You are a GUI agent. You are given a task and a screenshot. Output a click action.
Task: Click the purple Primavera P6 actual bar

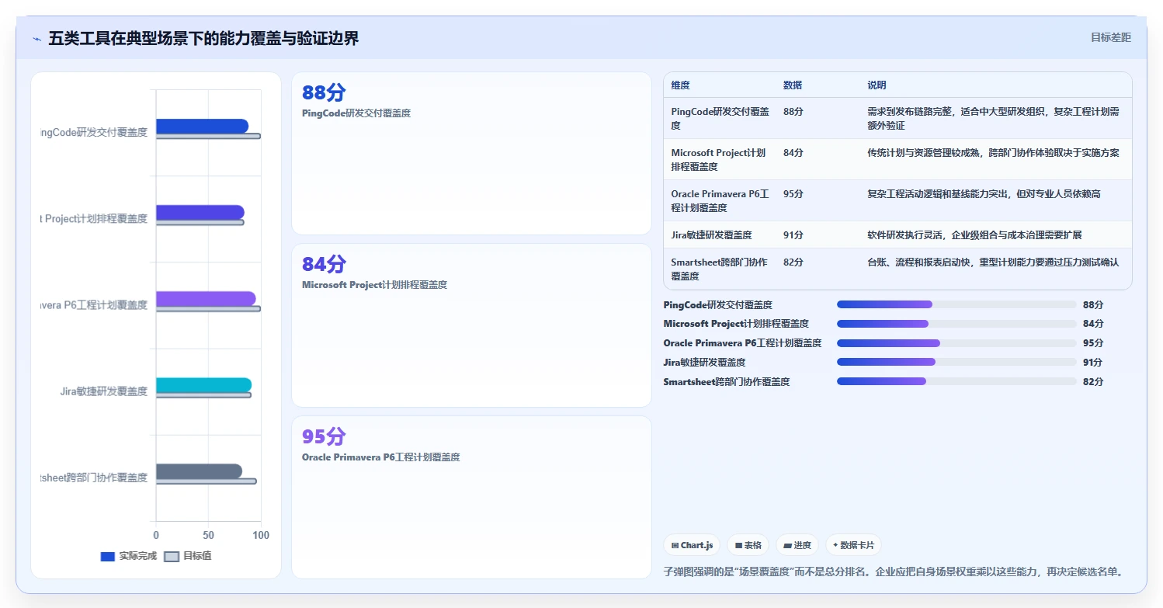(206, 298)
